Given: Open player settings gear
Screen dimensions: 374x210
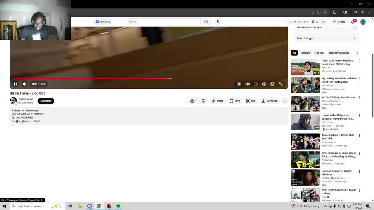Looking at the screenshot, I should tap(264, 84).
